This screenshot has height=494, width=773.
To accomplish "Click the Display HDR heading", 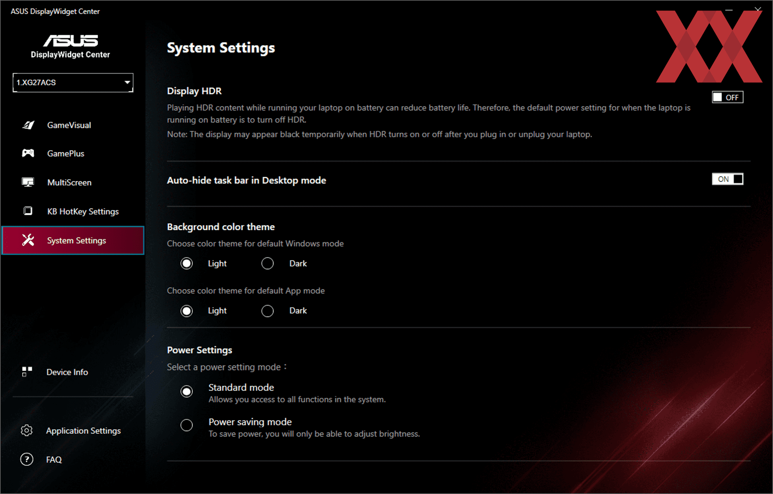I will (x=194, y=91).
